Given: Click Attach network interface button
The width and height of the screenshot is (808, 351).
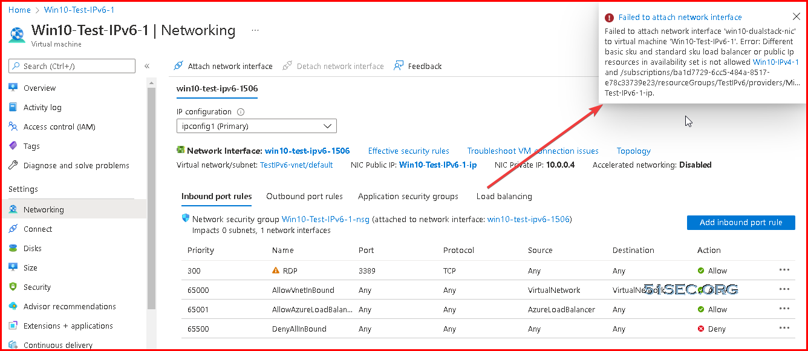Looking at the screenshot, I should pyautogui.click(x=223, y=66).
